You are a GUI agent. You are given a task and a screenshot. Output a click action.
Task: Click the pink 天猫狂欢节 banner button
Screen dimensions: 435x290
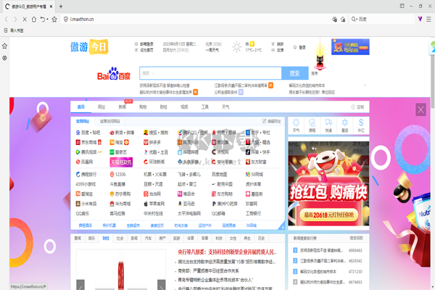[x=121, y=162]
